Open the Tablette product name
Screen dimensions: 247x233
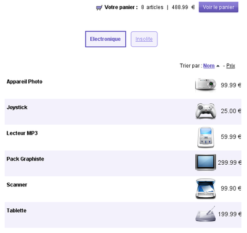(17, 211)
